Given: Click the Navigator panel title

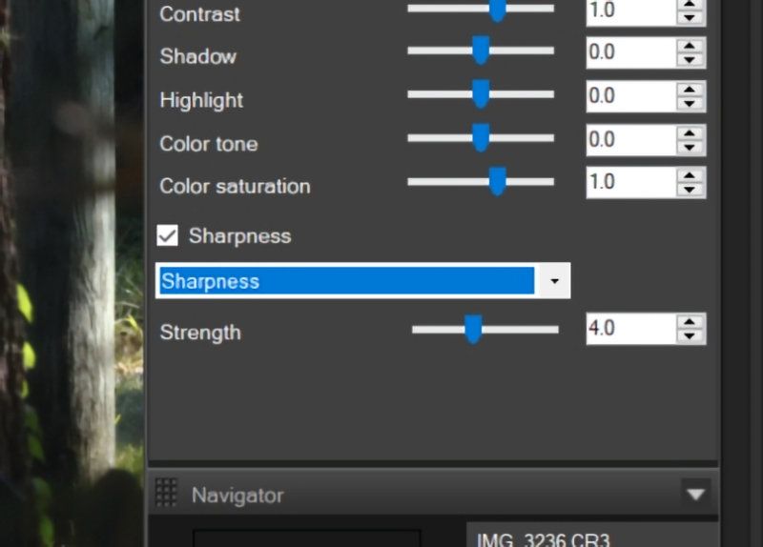Looking at the screenshot, I should [x=237, y=495].
